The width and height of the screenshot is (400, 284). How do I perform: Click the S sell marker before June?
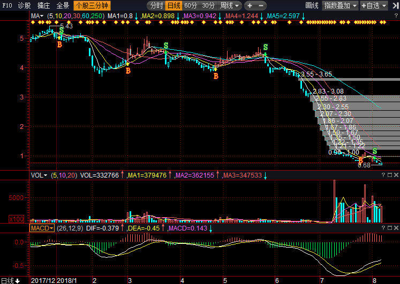pos(266,47)
